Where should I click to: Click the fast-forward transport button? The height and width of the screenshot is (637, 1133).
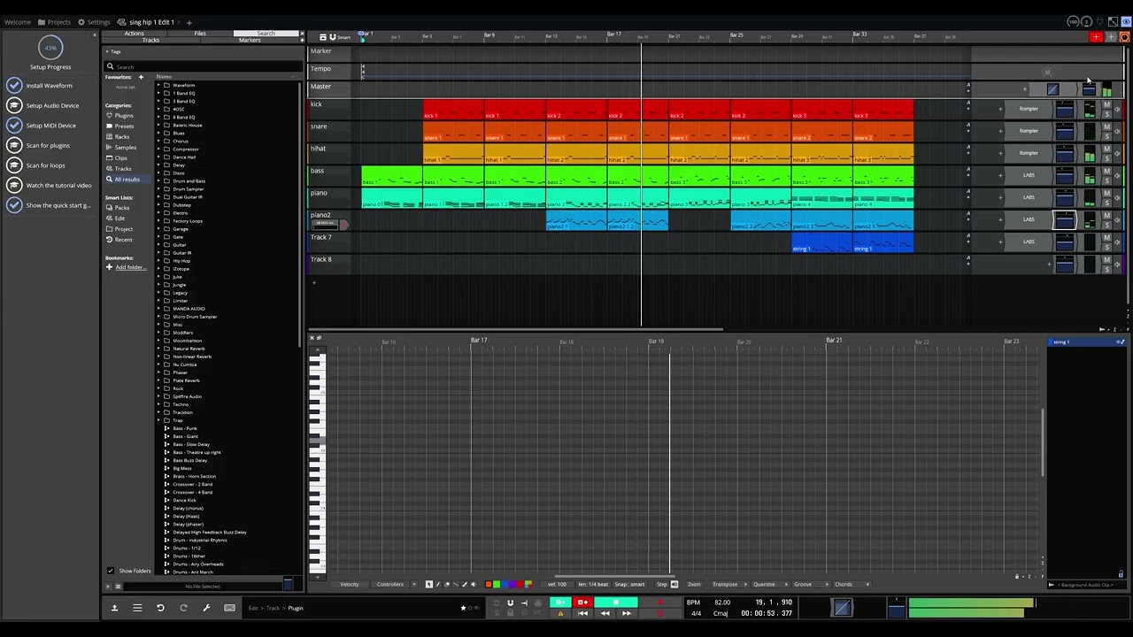(627, 613)
